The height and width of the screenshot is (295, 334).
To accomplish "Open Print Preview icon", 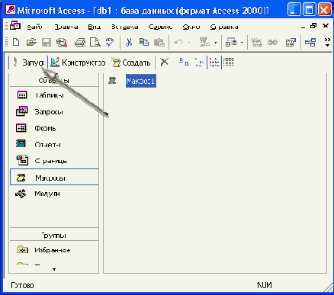I will (95, 43).
